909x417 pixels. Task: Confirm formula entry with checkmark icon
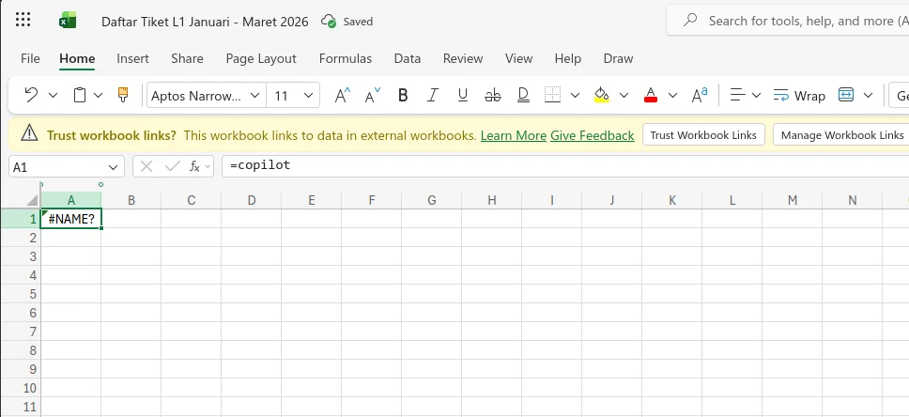[172, 167]
